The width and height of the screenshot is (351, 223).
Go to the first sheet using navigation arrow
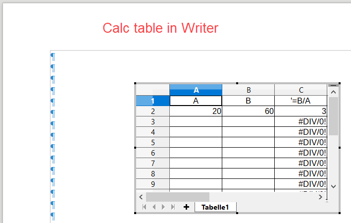[145, 207]
